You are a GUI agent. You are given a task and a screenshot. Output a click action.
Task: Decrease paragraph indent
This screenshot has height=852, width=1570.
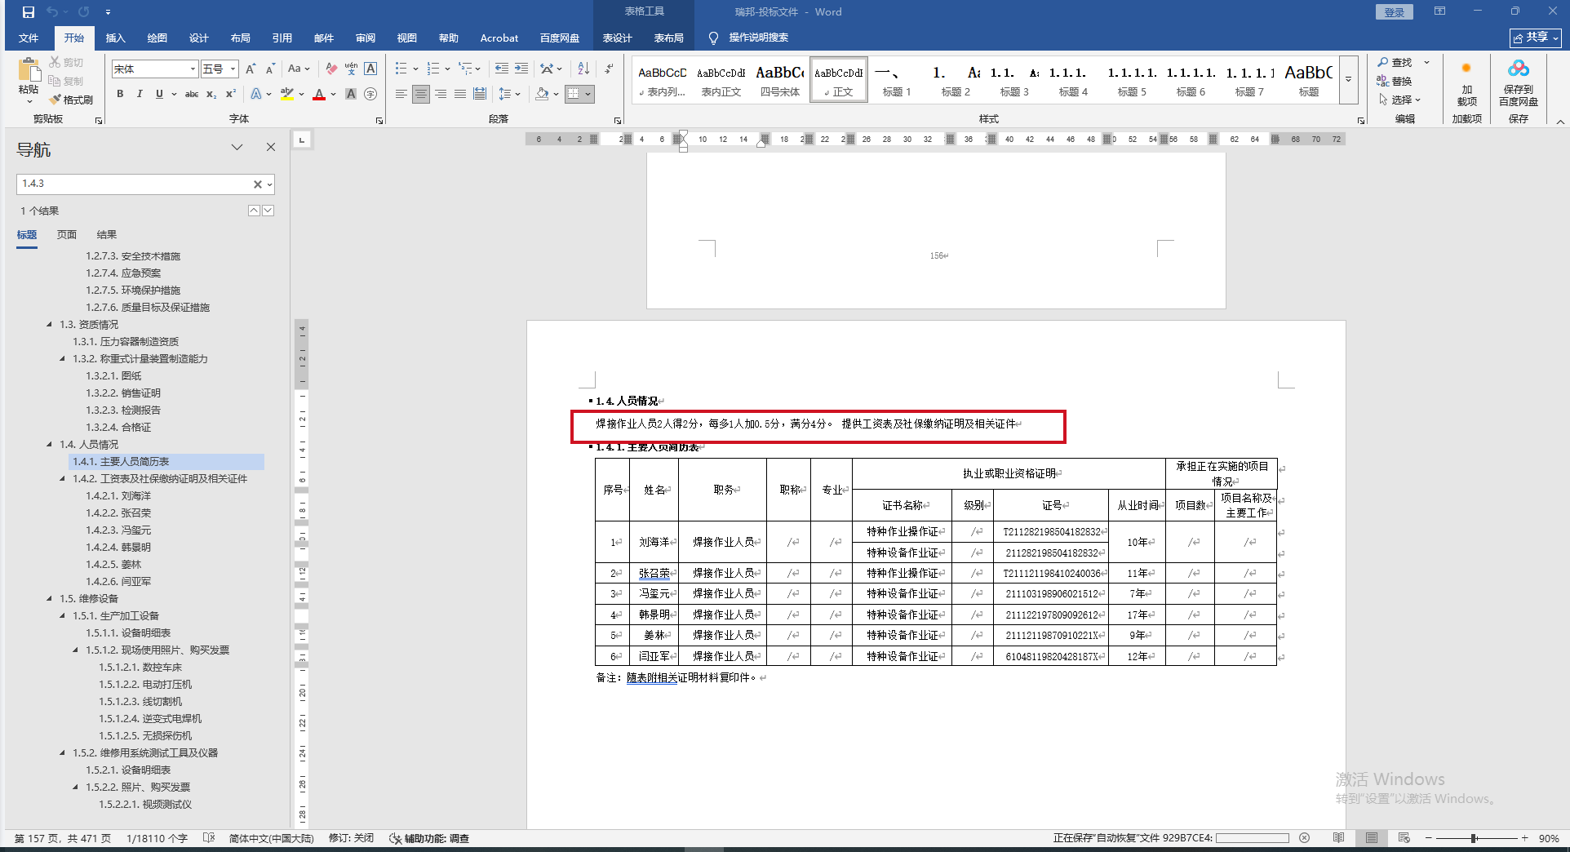[x=502, y=69]
